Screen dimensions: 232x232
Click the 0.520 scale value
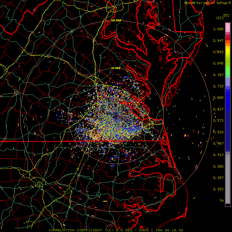coord(218,132)
